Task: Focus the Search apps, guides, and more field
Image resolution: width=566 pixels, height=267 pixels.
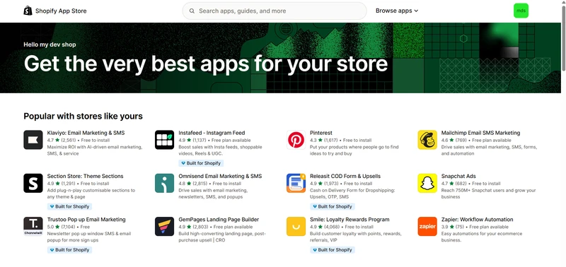Action: pos(275,11)
